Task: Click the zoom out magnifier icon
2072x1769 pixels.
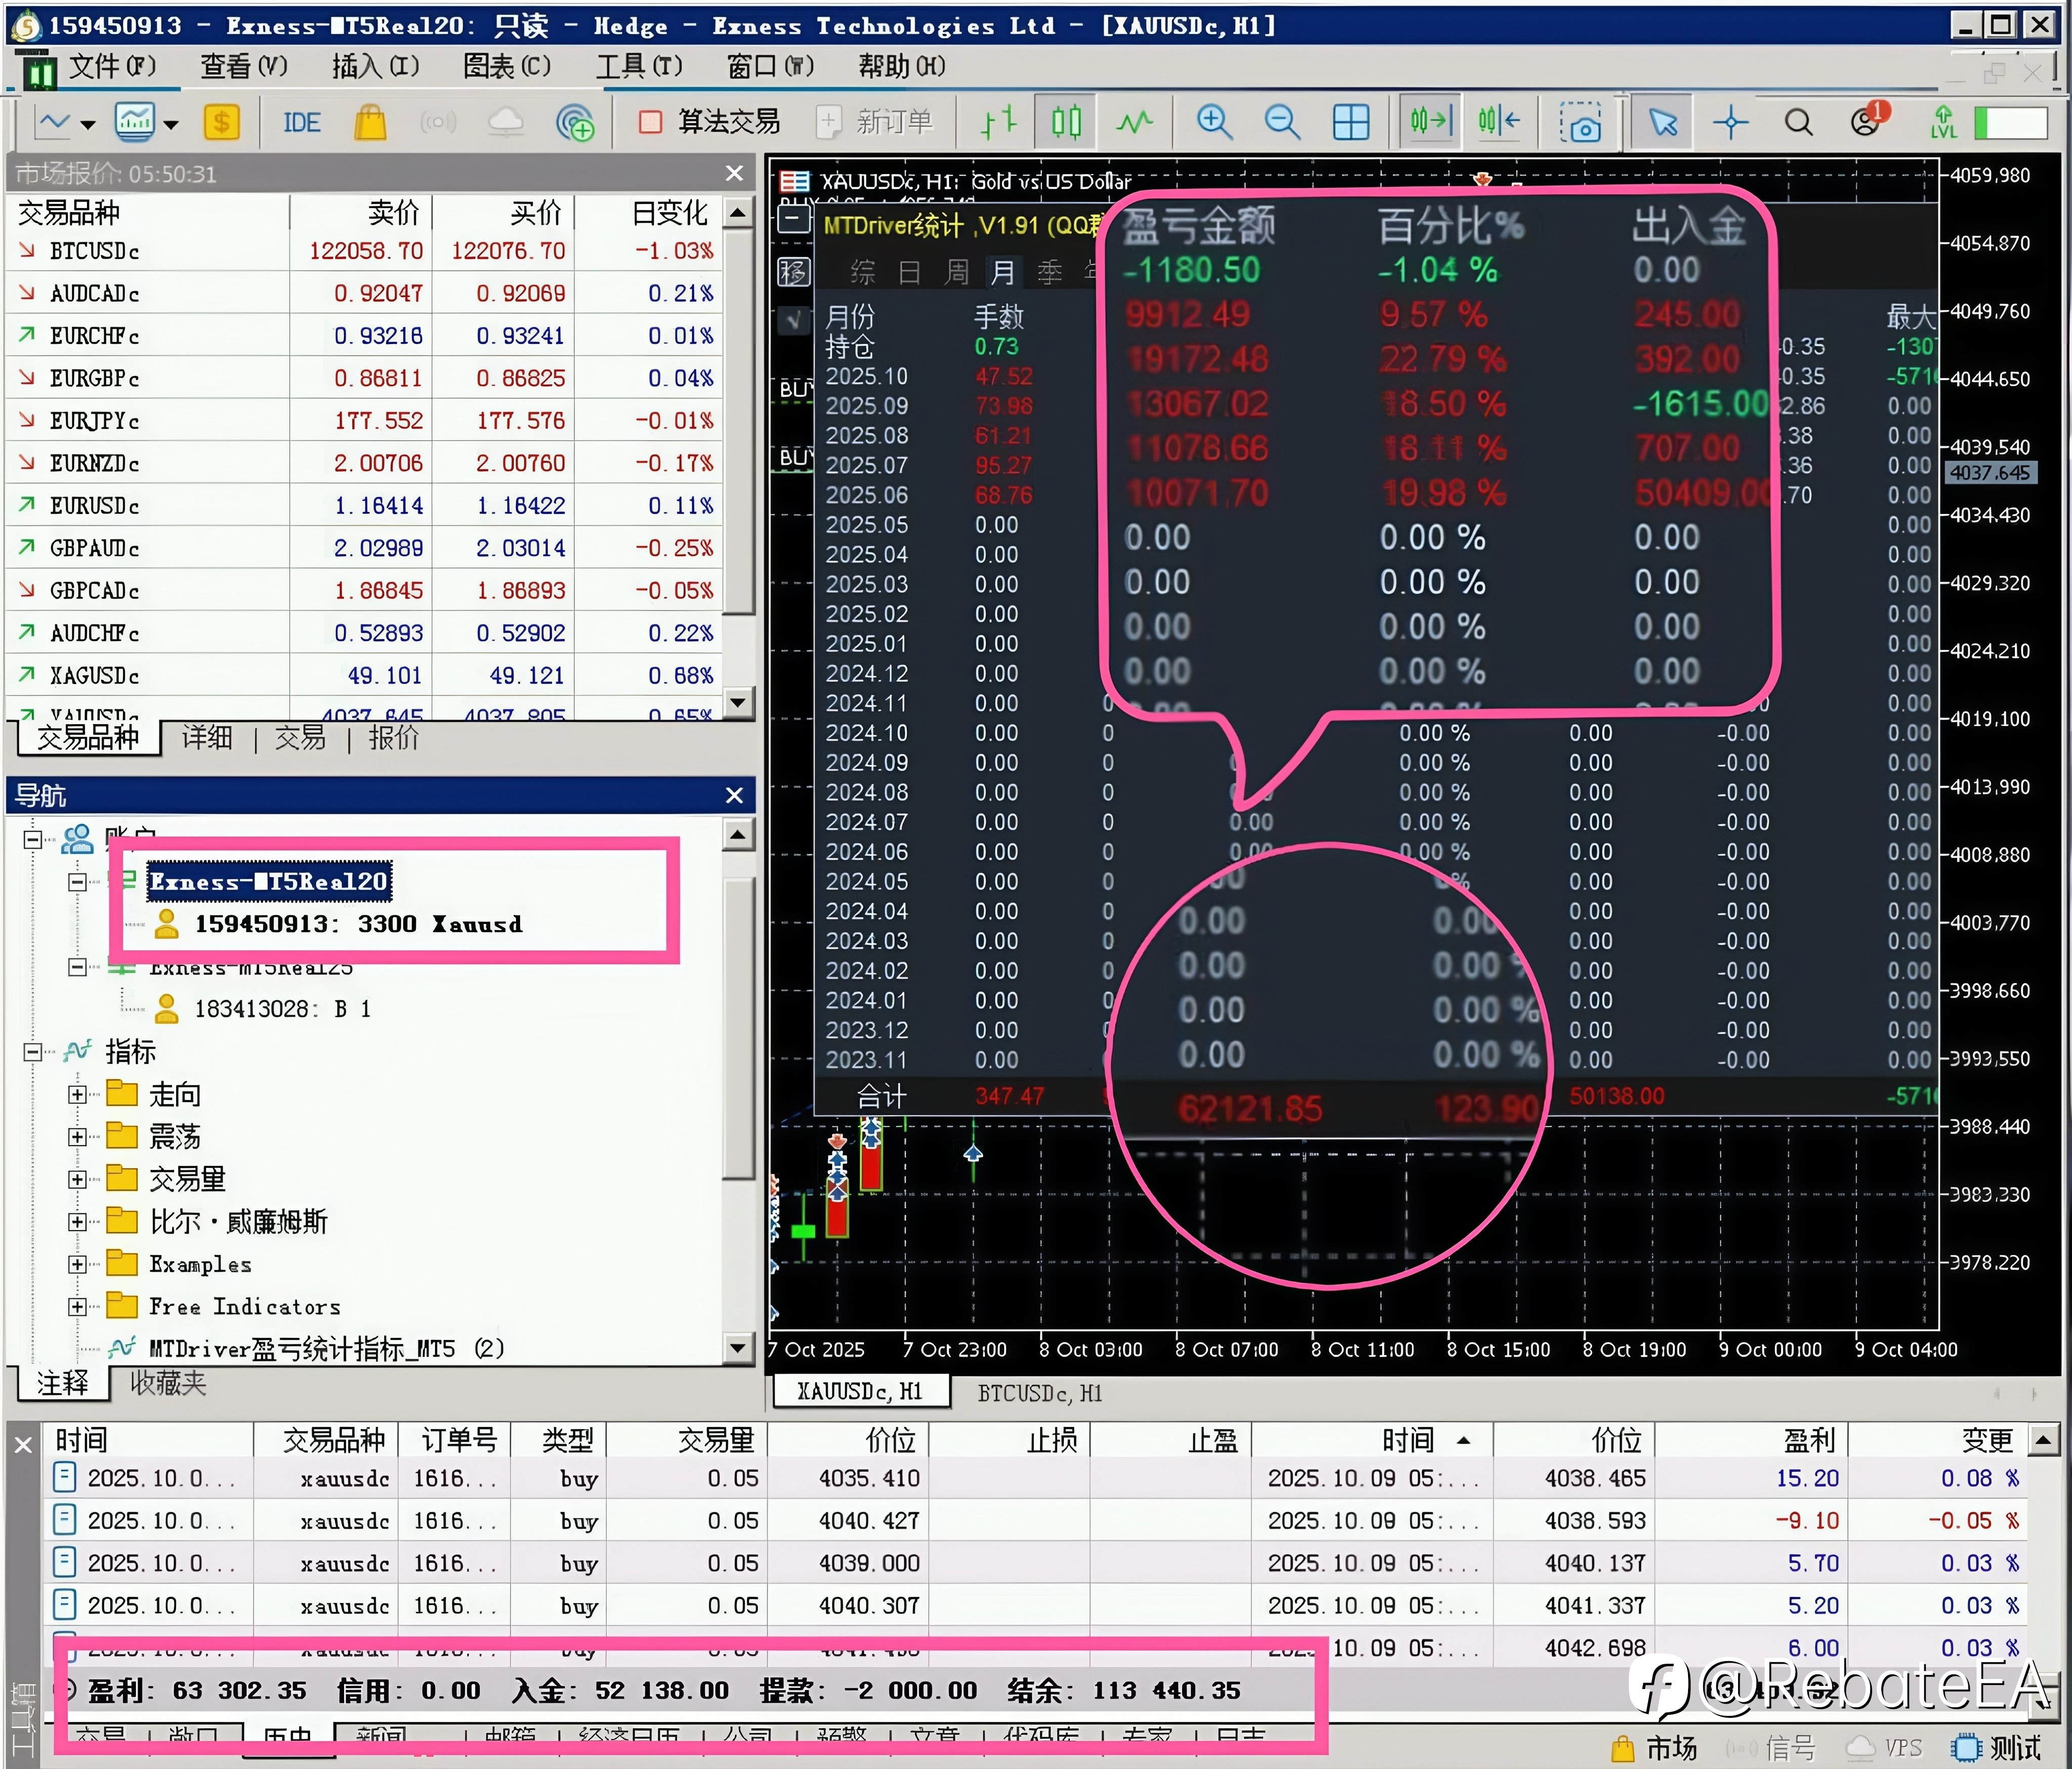Action: coord(1281,123)
